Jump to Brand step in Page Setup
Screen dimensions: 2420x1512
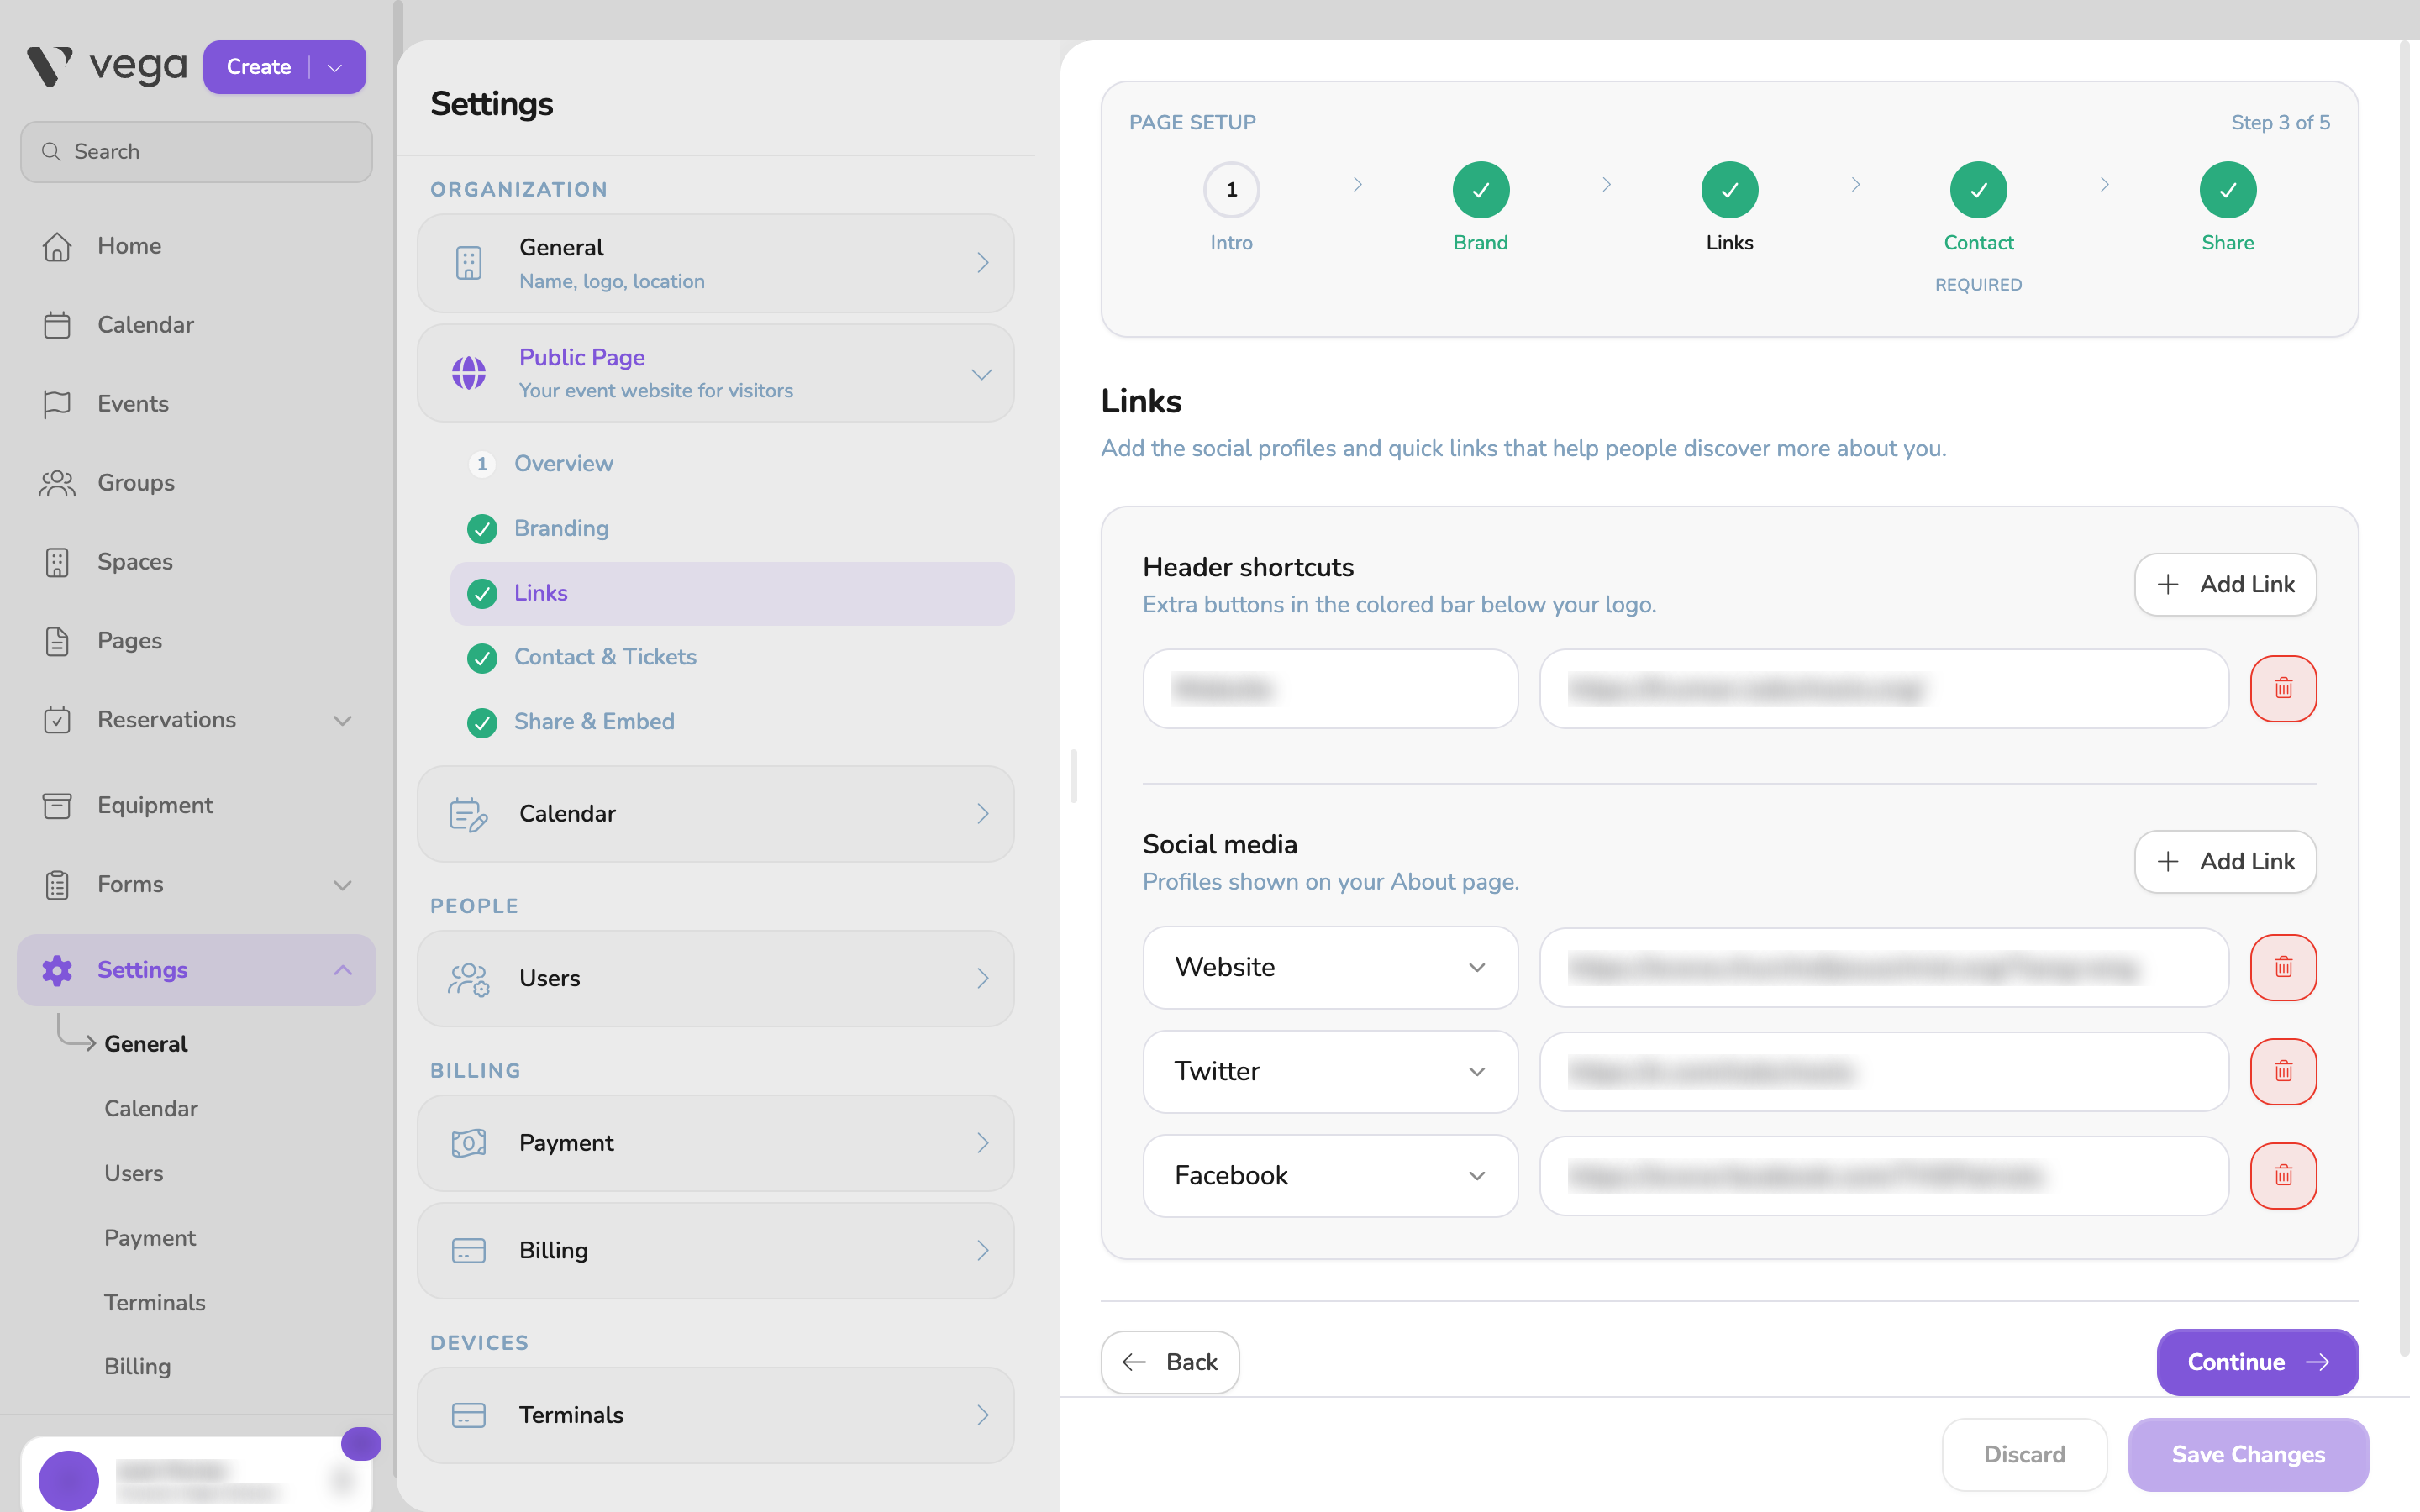(1480, 190)
